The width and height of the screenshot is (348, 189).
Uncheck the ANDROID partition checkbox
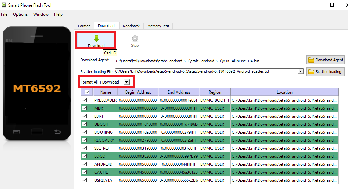coord(84,164)
